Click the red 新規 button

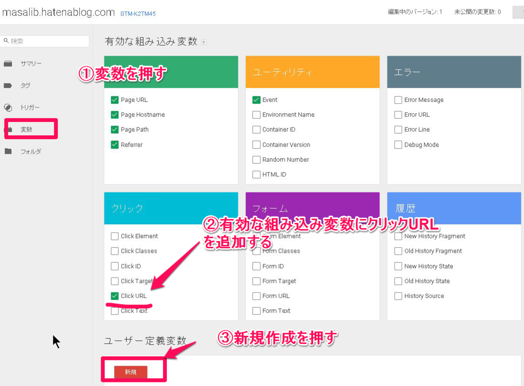click(130, 372)
